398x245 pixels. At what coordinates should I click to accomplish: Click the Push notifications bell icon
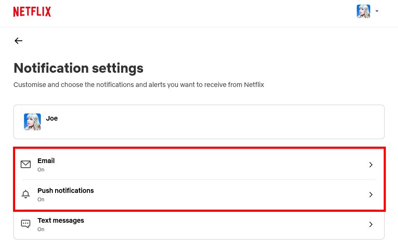pyautogui.click(x=26, y=194)
